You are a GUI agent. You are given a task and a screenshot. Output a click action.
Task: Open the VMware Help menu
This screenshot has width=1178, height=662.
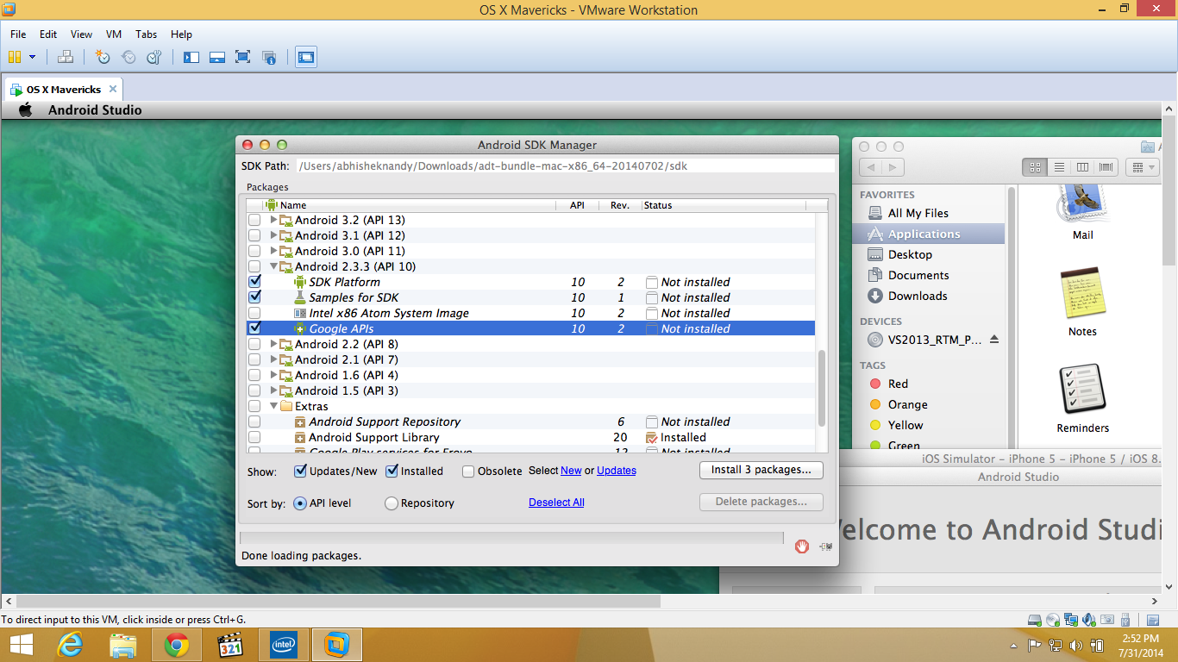click(x=181, y=34)
